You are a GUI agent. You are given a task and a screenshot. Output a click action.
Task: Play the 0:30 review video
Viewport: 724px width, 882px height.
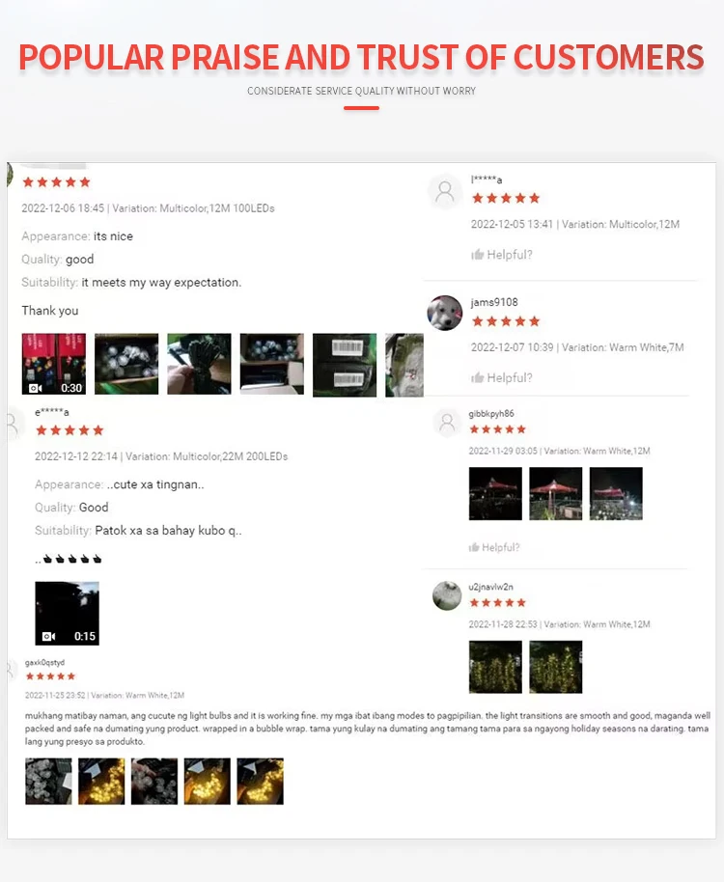54,364
